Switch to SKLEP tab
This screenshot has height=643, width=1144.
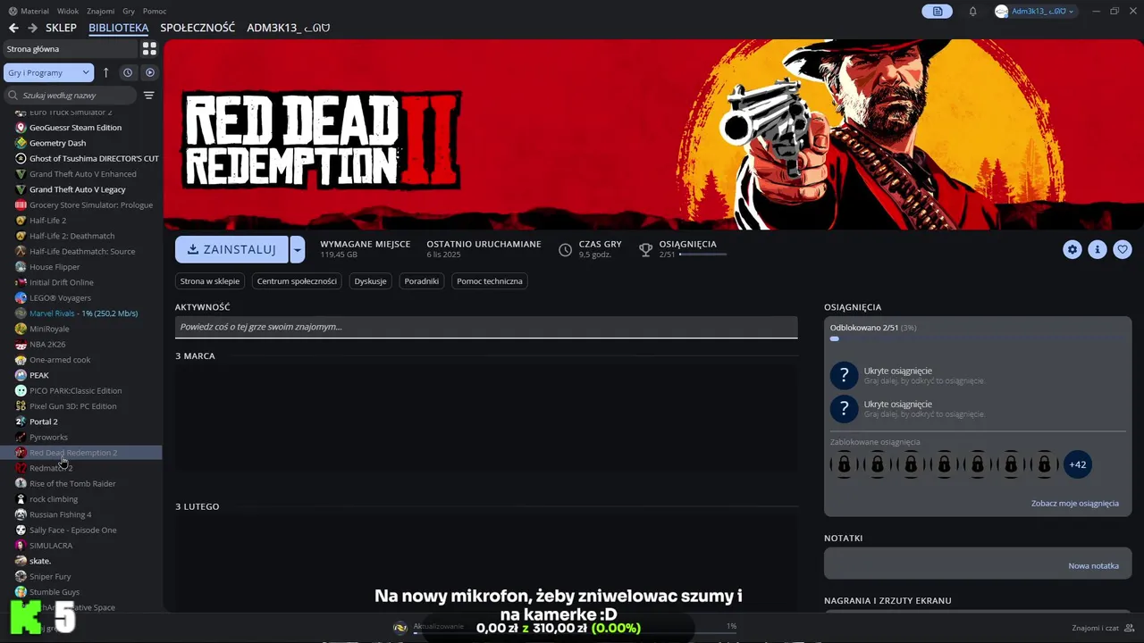pos(62,28)
